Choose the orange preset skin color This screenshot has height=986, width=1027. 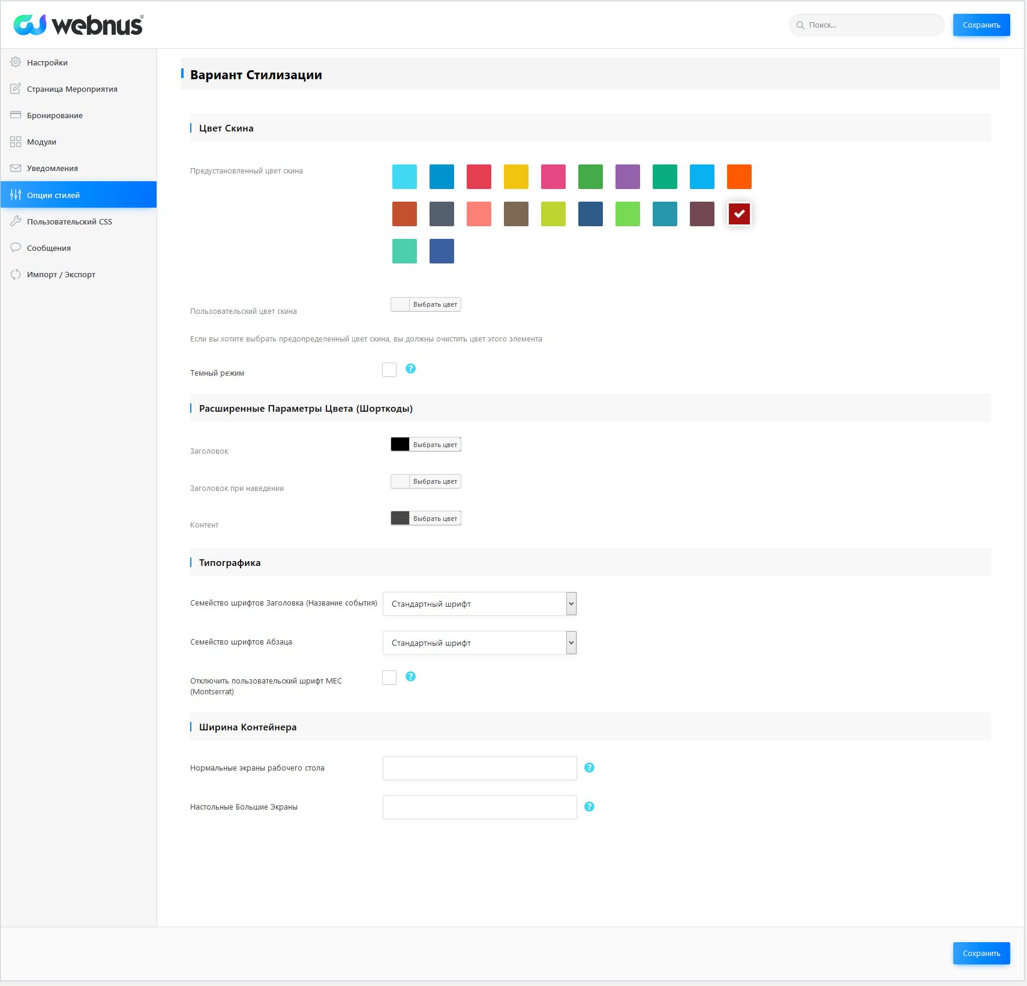pyautogui.click(x=739, y=176)
